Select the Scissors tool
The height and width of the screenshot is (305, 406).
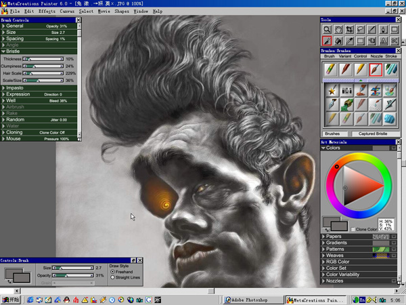click(394, 41)
